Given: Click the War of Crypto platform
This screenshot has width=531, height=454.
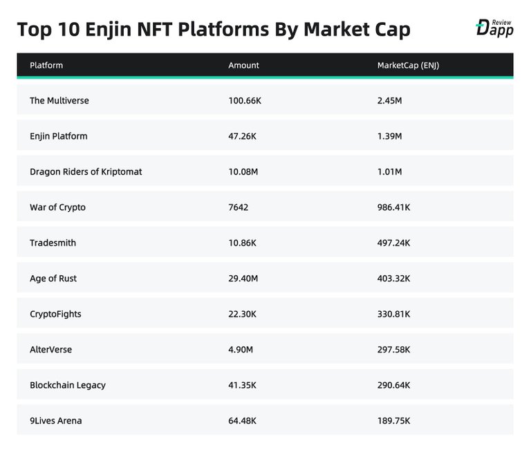Looking at the screenshot, I should point(57,207).
